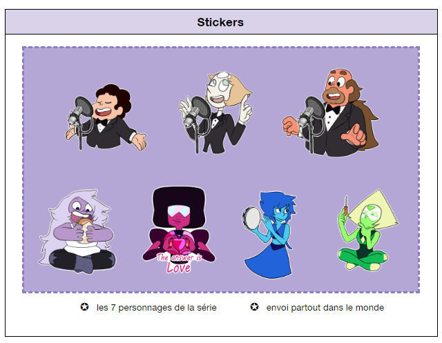The width and height of the screenshot is (442, 343).
Task: Select the blue Lapis tambourine sticker
Action: tap(269, 235)
